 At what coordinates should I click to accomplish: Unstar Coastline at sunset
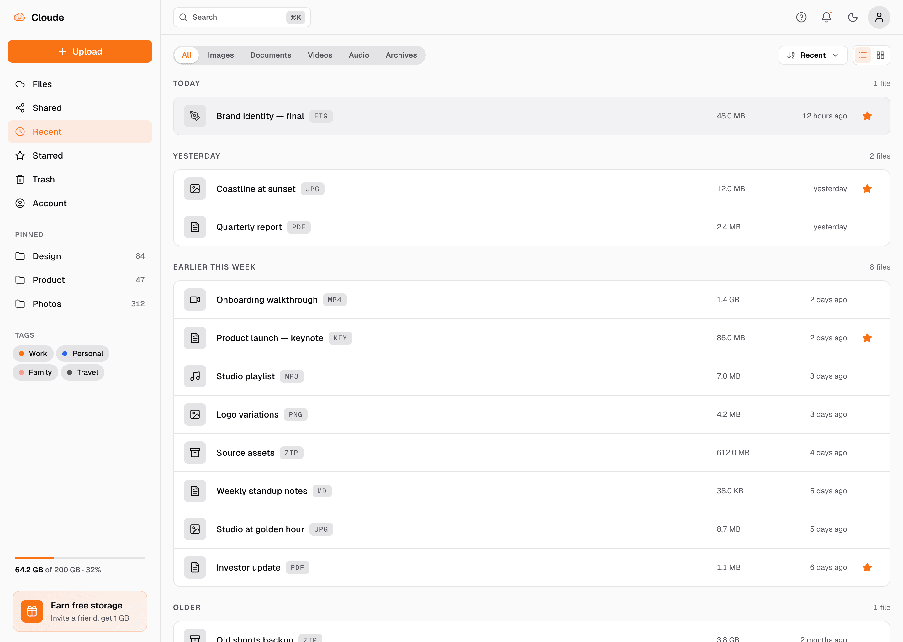868,189
